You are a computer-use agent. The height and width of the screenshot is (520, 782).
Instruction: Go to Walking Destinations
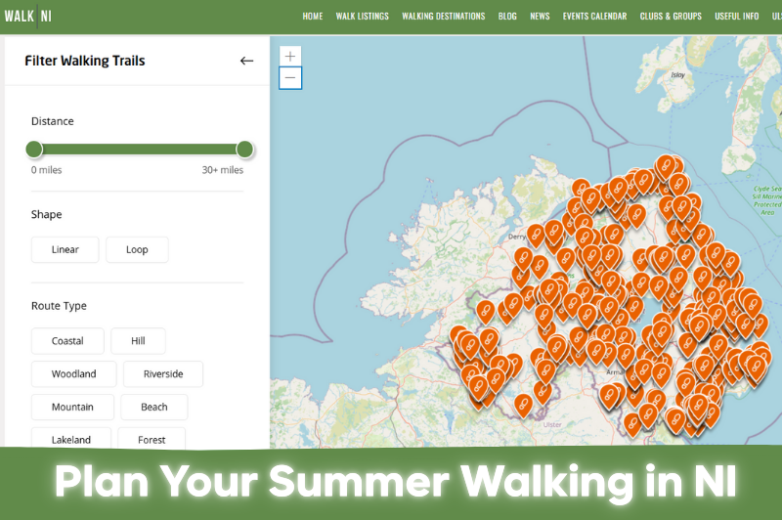444,16
